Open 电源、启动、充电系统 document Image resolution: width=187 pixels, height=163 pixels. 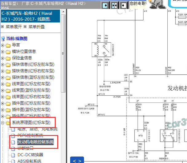pyautogui.click(x=38, y=129)
